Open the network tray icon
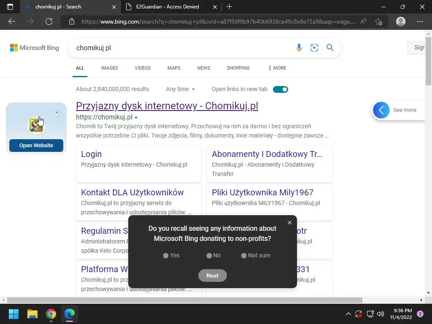Viewport: 432px width, 324px height. click(370, 314)
